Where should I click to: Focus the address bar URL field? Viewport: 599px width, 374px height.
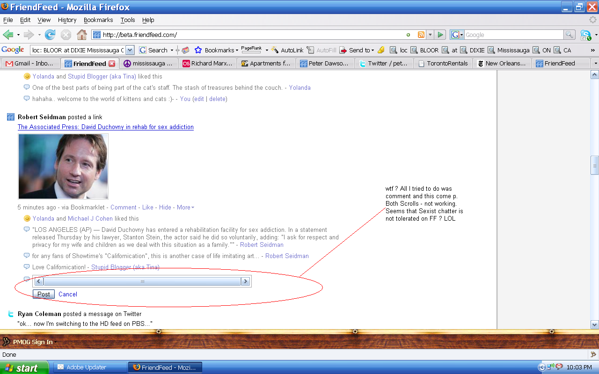[x=253, y=35]
